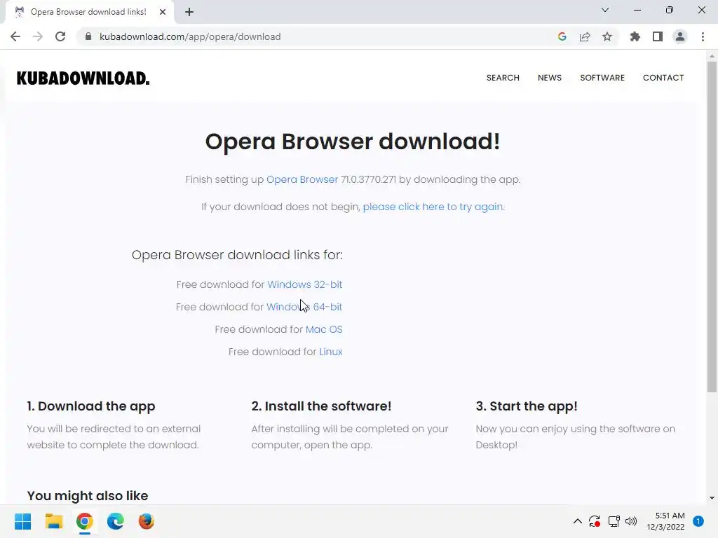Open a new browser tab
The width and height of the screenshot is (718, 538).
[x=189, y=12]
